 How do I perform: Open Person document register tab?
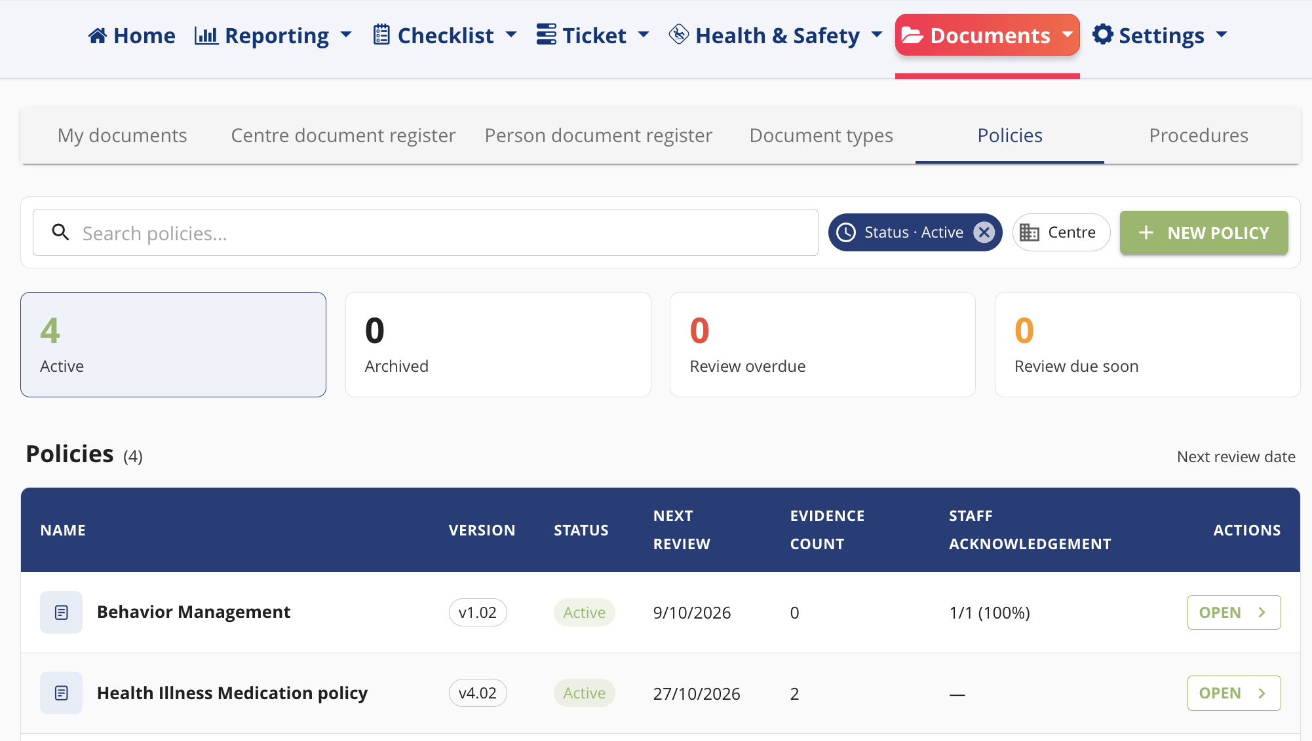[x=598, y=136]
